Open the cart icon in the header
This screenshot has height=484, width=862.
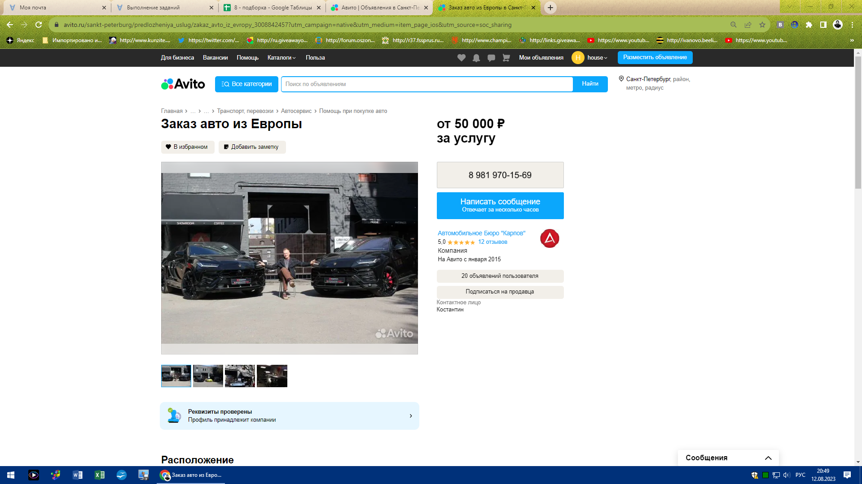click(506, 58)
